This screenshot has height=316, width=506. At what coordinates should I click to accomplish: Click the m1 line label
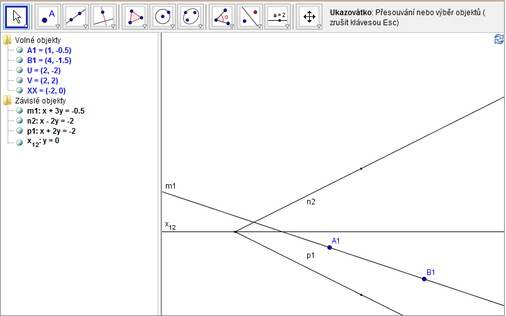170,186
